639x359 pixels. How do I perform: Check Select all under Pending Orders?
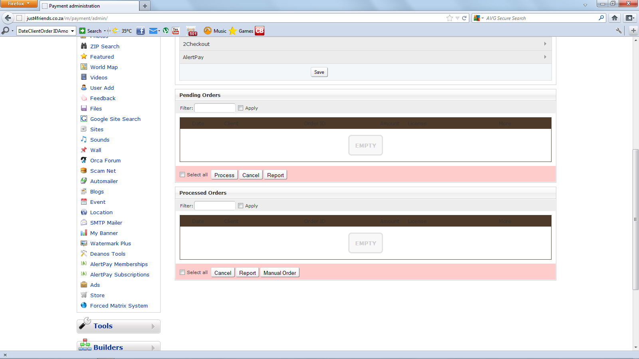pos(183,175)
